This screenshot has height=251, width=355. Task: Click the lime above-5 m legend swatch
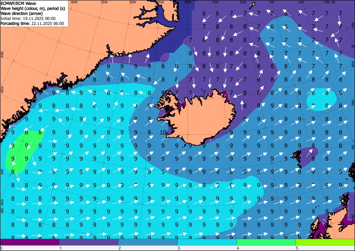[x=325, y=242]
